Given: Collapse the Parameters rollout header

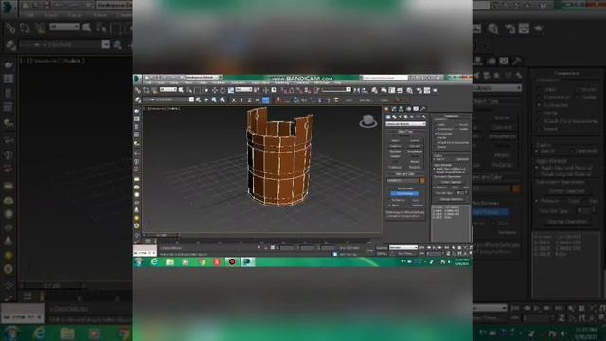Looking at the screenshot, I should (452, 116).
